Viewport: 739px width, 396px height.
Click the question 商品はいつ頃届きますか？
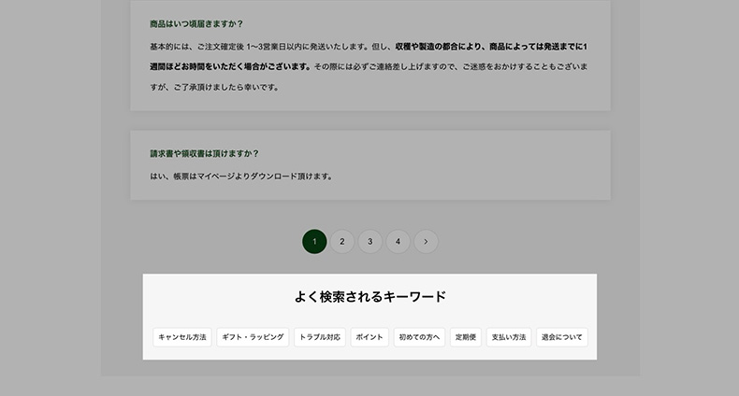point(196,24)
